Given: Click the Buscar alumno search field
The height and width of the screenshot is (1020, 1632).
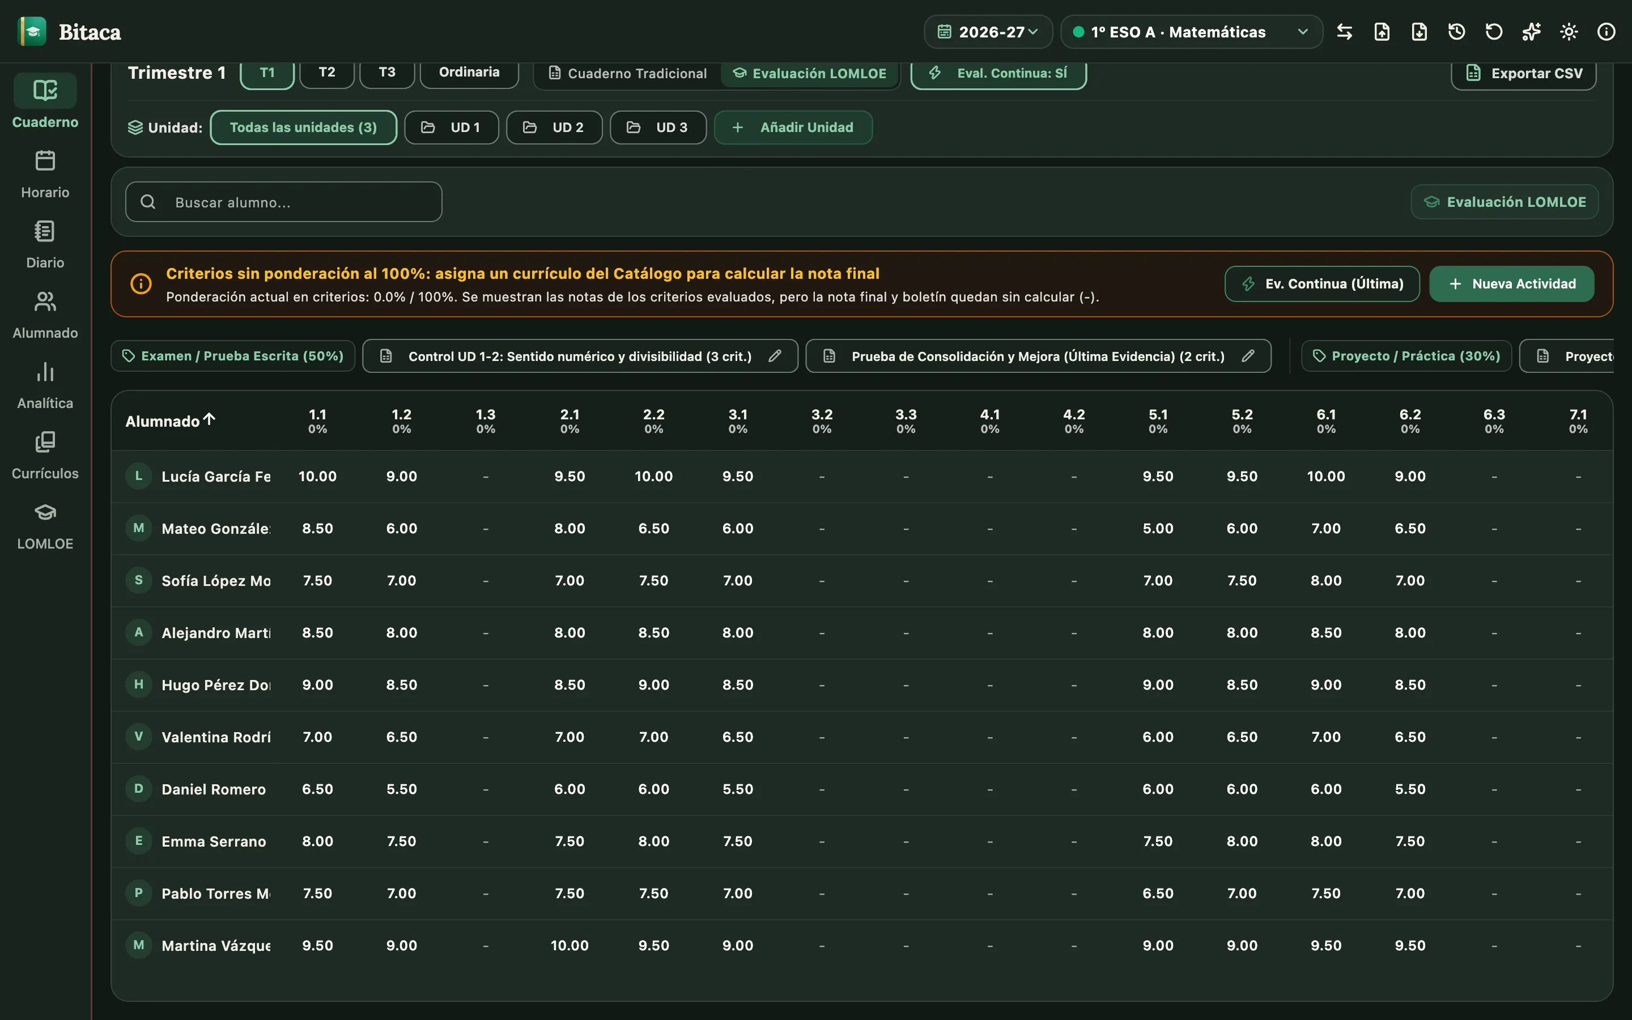Looking at the screenshot, I should [x=284, y=202].
